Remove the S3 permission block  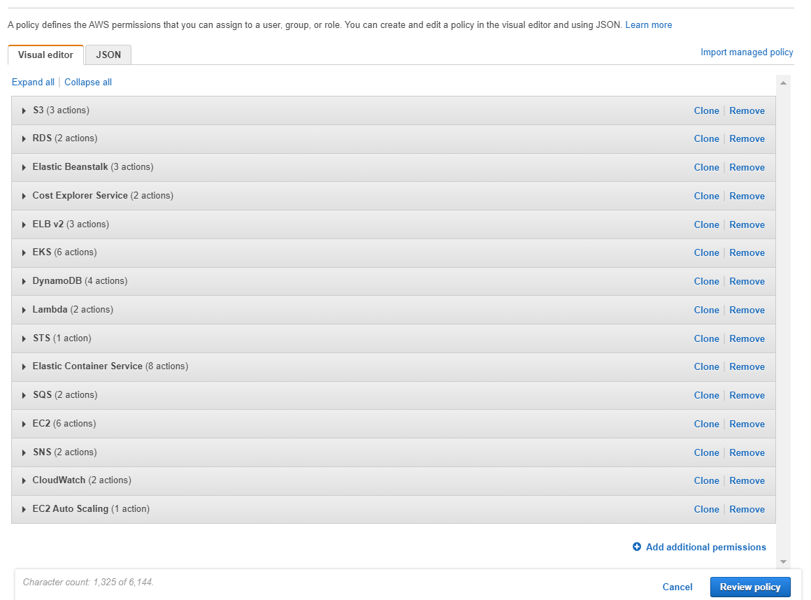click(747, 110)
